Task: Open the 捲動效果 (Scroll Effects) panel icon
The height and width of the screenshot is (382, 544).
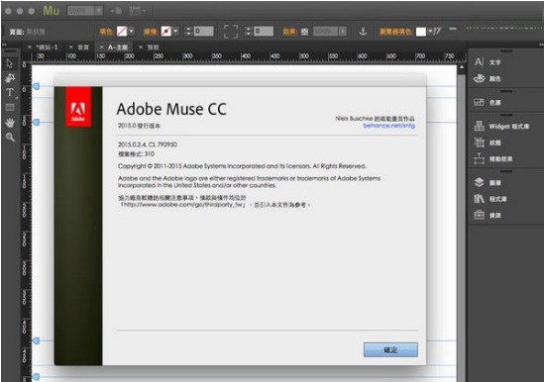Action: click(480, 158)
